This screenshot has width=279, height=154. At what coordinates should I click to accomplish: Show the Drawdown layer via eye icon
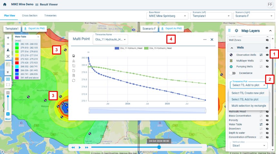point(267,129)
